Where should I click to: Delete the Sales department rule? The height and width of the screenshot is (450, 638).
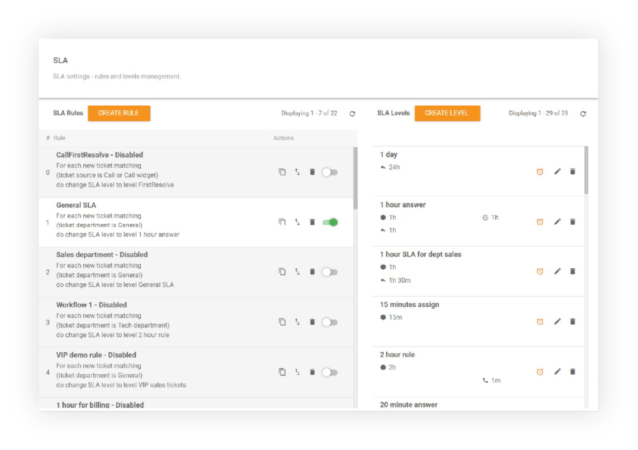[312, 272]
